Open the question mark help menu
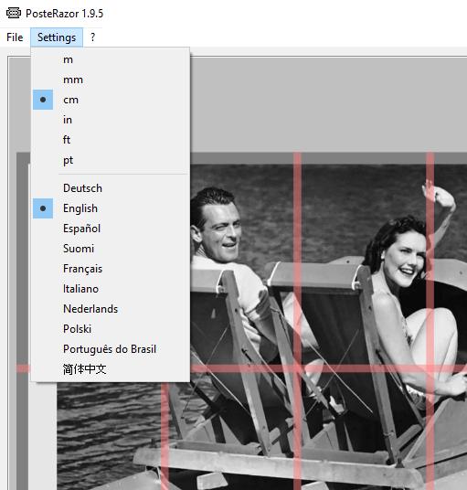467x490 pixels. (x=93, y=37)
